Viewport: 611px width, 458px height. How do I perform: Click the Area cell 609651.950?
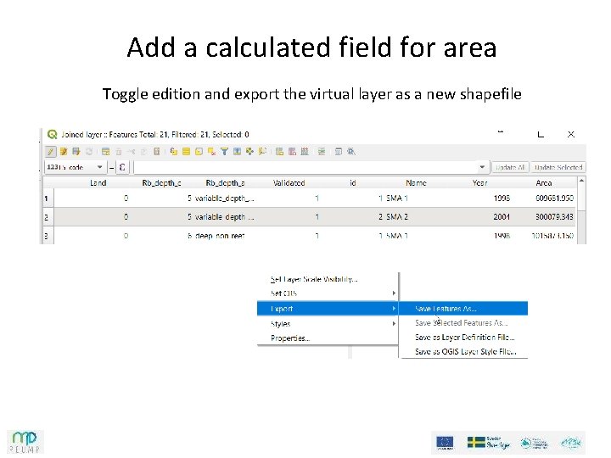pyautogui.click(x=554, y=198)
